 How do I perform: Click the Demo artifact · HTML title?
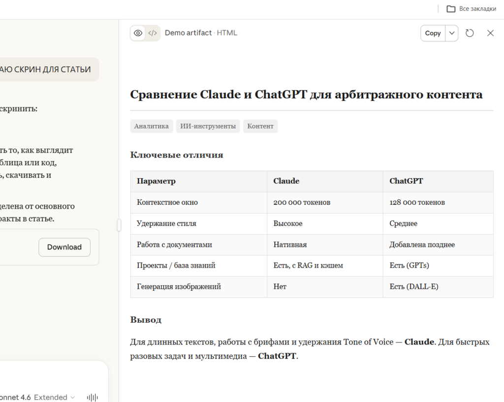click(x=201, y=33)
